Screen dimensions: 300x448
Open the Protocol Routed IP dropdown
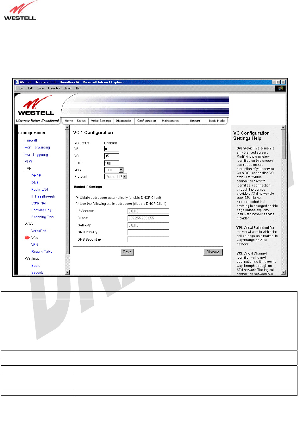[x=125, y=177]
